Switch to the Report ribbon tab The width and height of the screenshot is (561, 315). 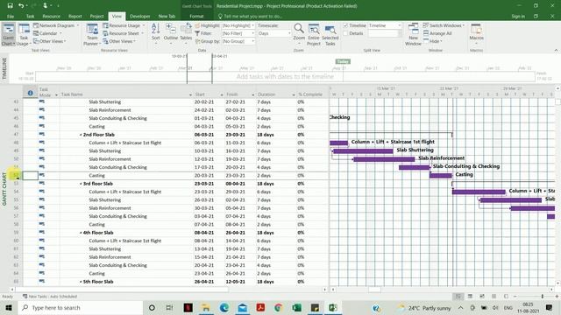tap(75, 17)
